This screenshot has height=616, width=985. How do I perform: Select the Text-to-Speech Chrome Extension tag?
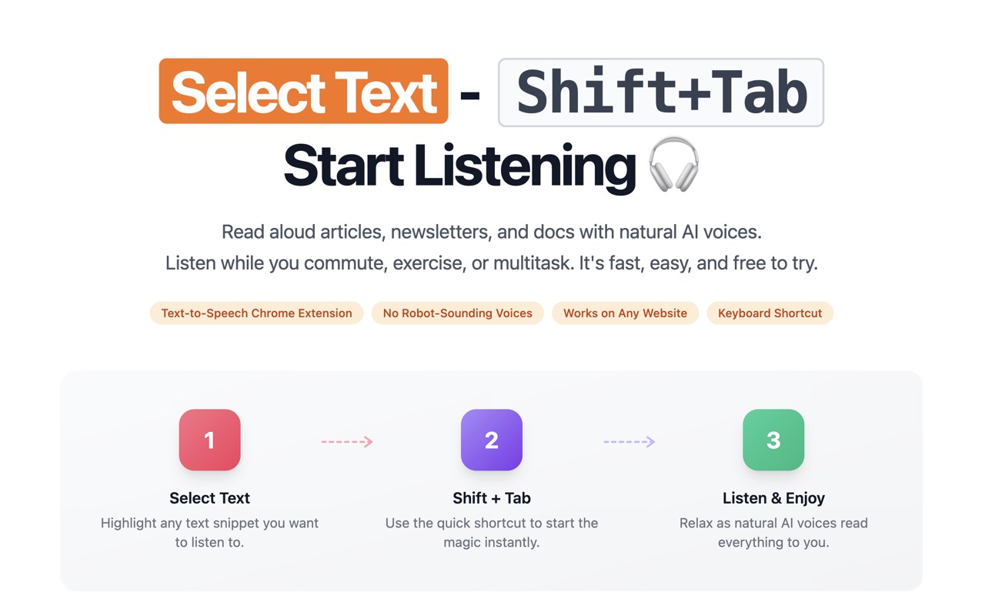[256, 313]
